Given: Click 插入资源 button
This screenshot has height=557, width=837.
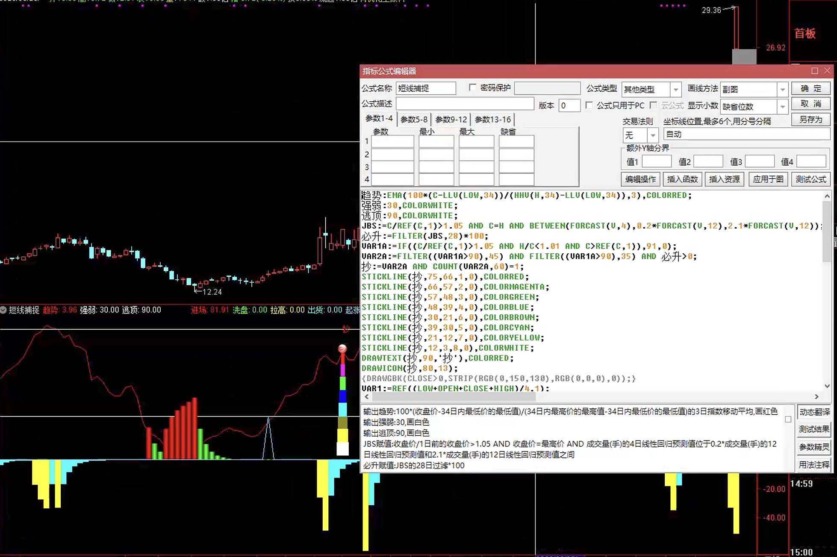Looking at the screenshot, I should [x=724, y=179].
